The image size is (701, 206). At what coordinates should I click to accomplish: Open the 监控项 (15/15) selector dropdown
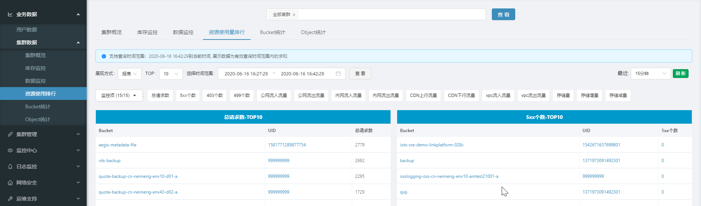click(x=119, y=95)
